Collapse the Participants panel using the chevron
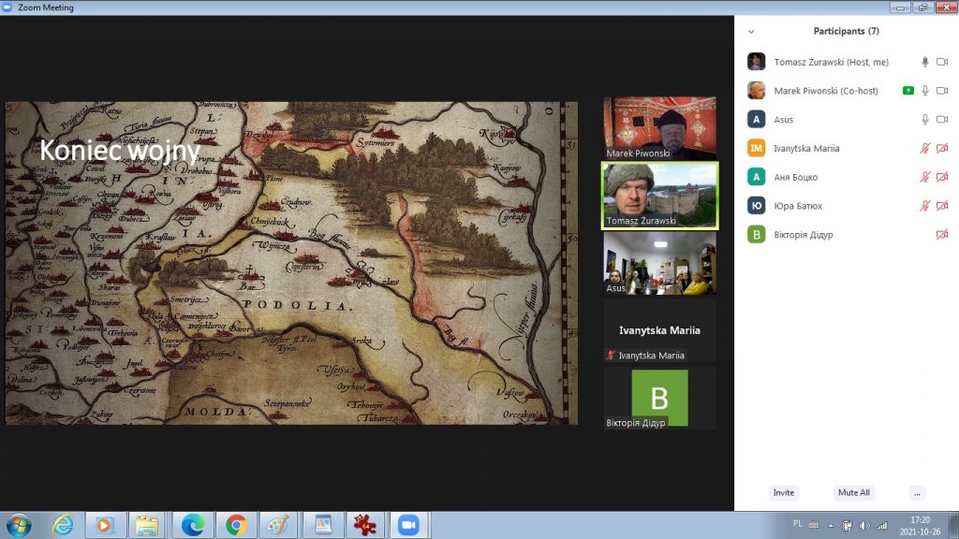 751,31
